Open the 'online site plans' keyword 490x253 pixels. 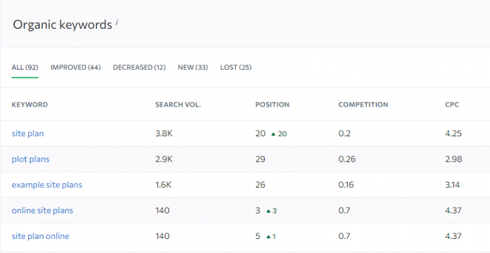(43, 210)
